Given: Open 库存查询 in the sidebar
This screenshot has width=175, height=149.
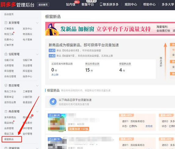Looking at the screenshot, I should [x=27, y=71].
